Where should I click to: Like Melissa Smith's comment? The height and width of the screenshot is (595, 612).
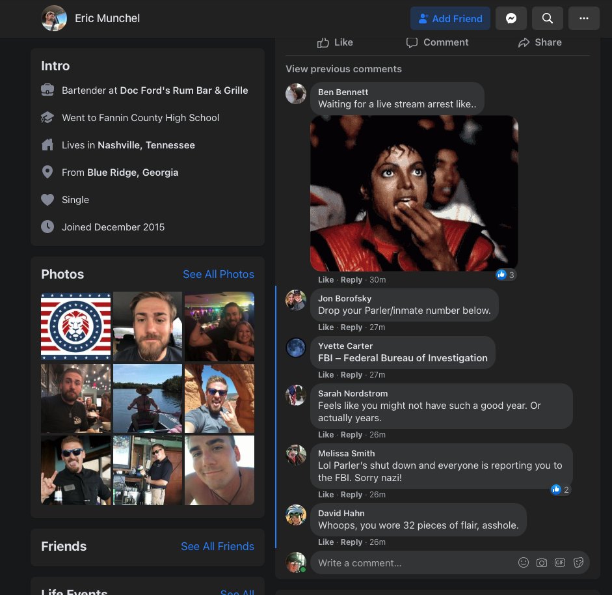click(326, 495)
